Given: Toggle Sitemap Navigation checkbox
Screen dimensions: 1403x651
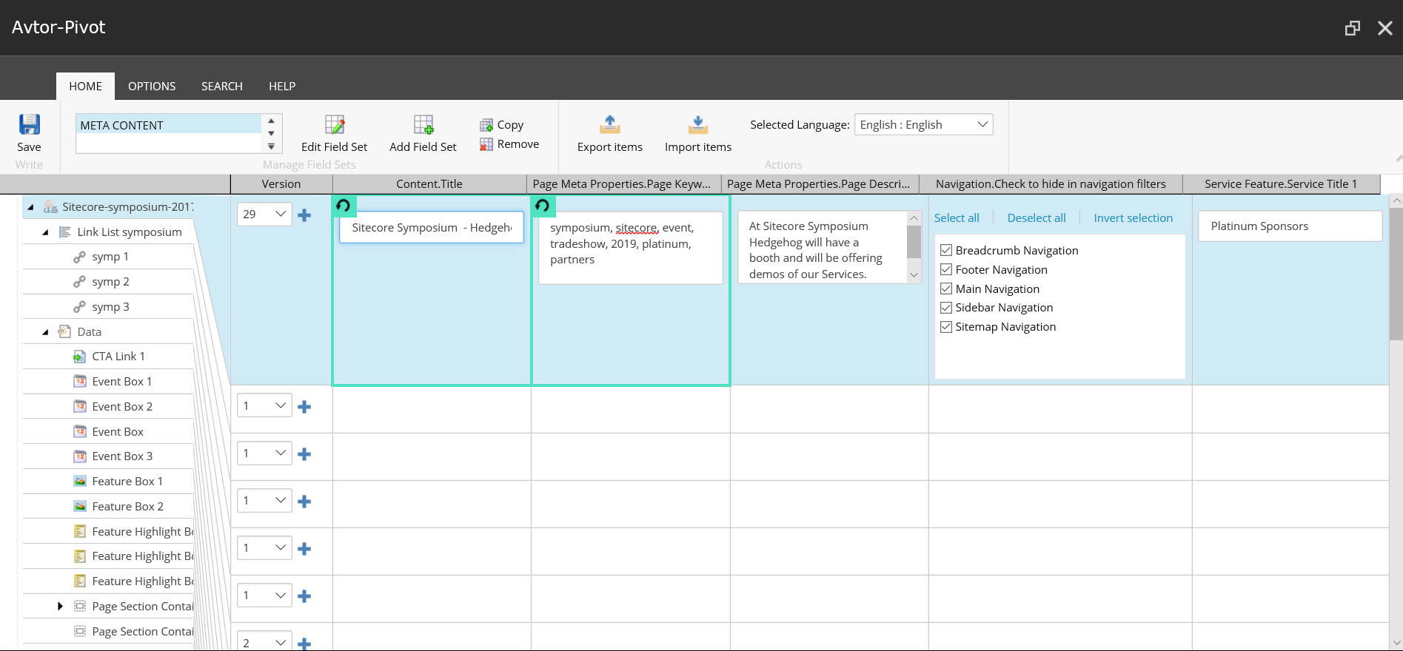Looking at the screenshot, I should 946,326.
